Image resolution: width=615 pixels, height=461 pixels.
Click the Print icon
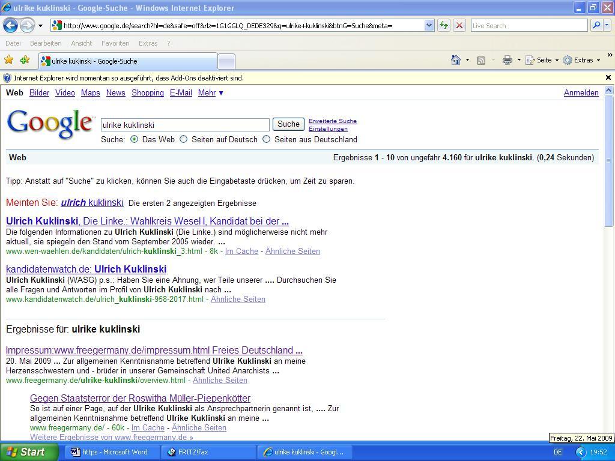tap(507, 60)
